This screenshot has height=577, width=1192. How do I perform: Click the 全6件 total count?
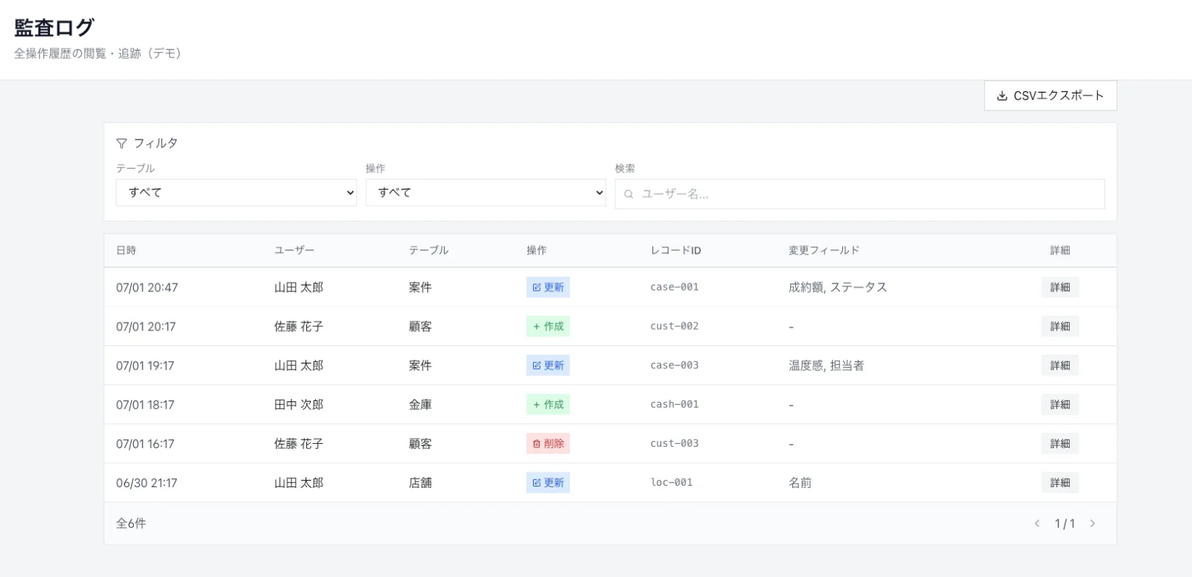131,523
